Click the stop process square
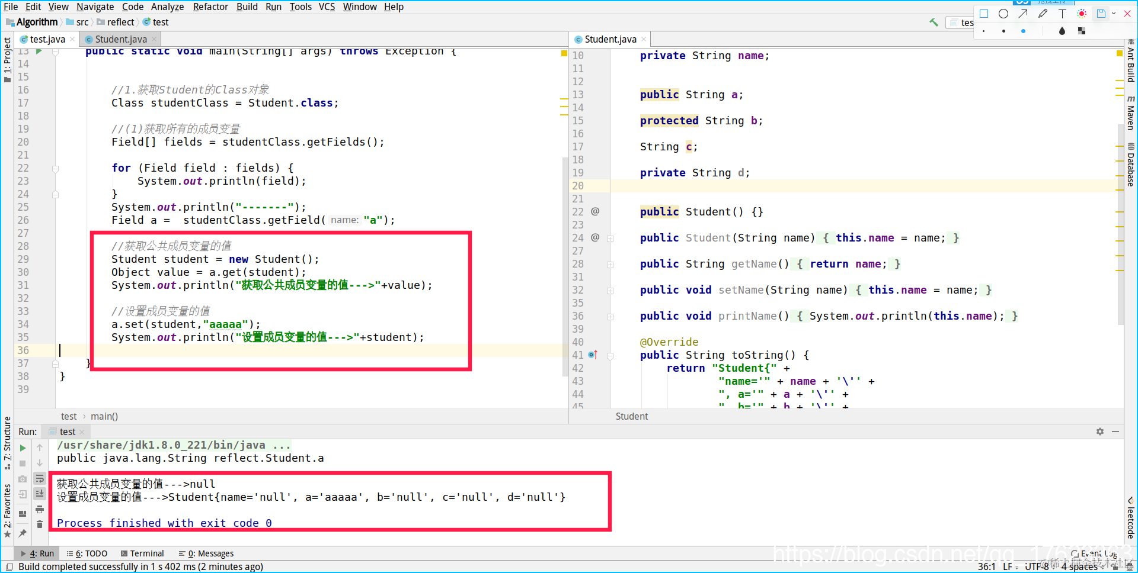 tap(23, 463)
